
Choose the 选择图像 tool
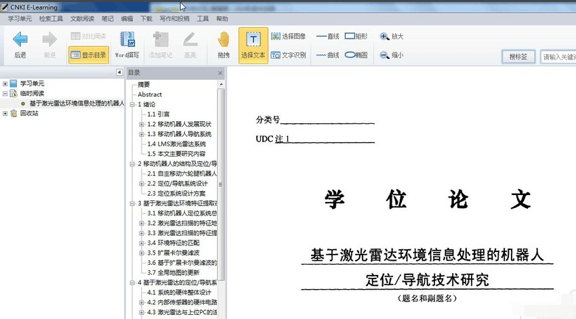pos(289,36)
